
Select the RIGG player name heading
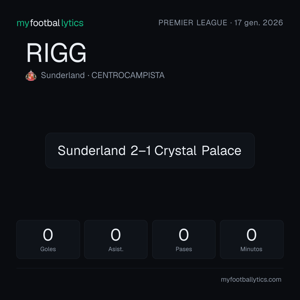[x=56, y=53]
